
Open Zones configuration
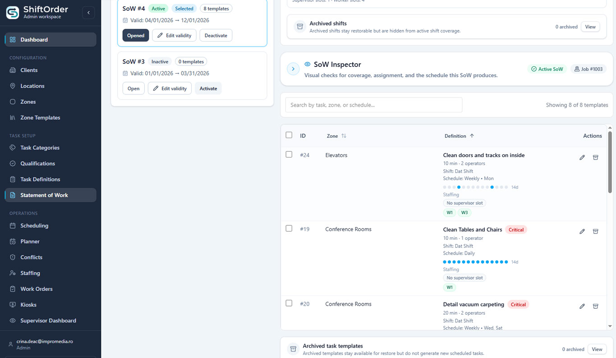tap(28, 102)
